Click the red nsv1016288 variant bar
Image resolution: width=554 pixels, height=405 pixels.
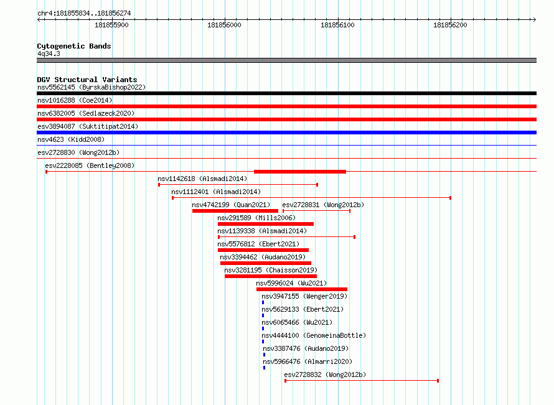pyautogui.click(x=286, y=106)
